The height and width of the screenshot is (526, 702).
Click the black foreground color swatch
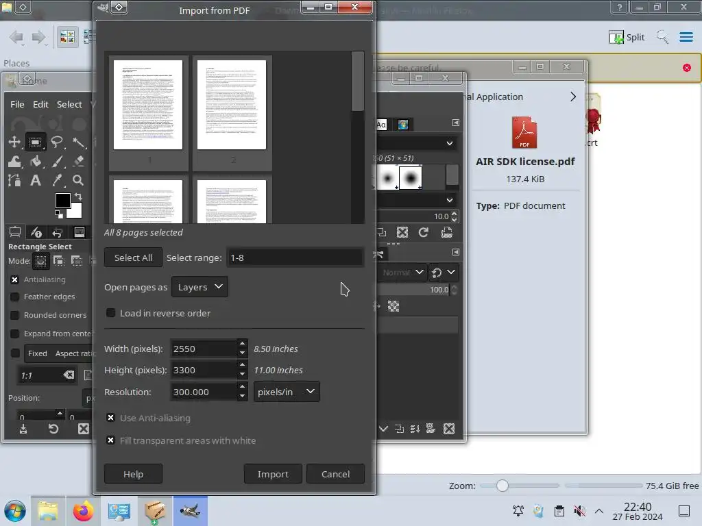click(62, 201)
